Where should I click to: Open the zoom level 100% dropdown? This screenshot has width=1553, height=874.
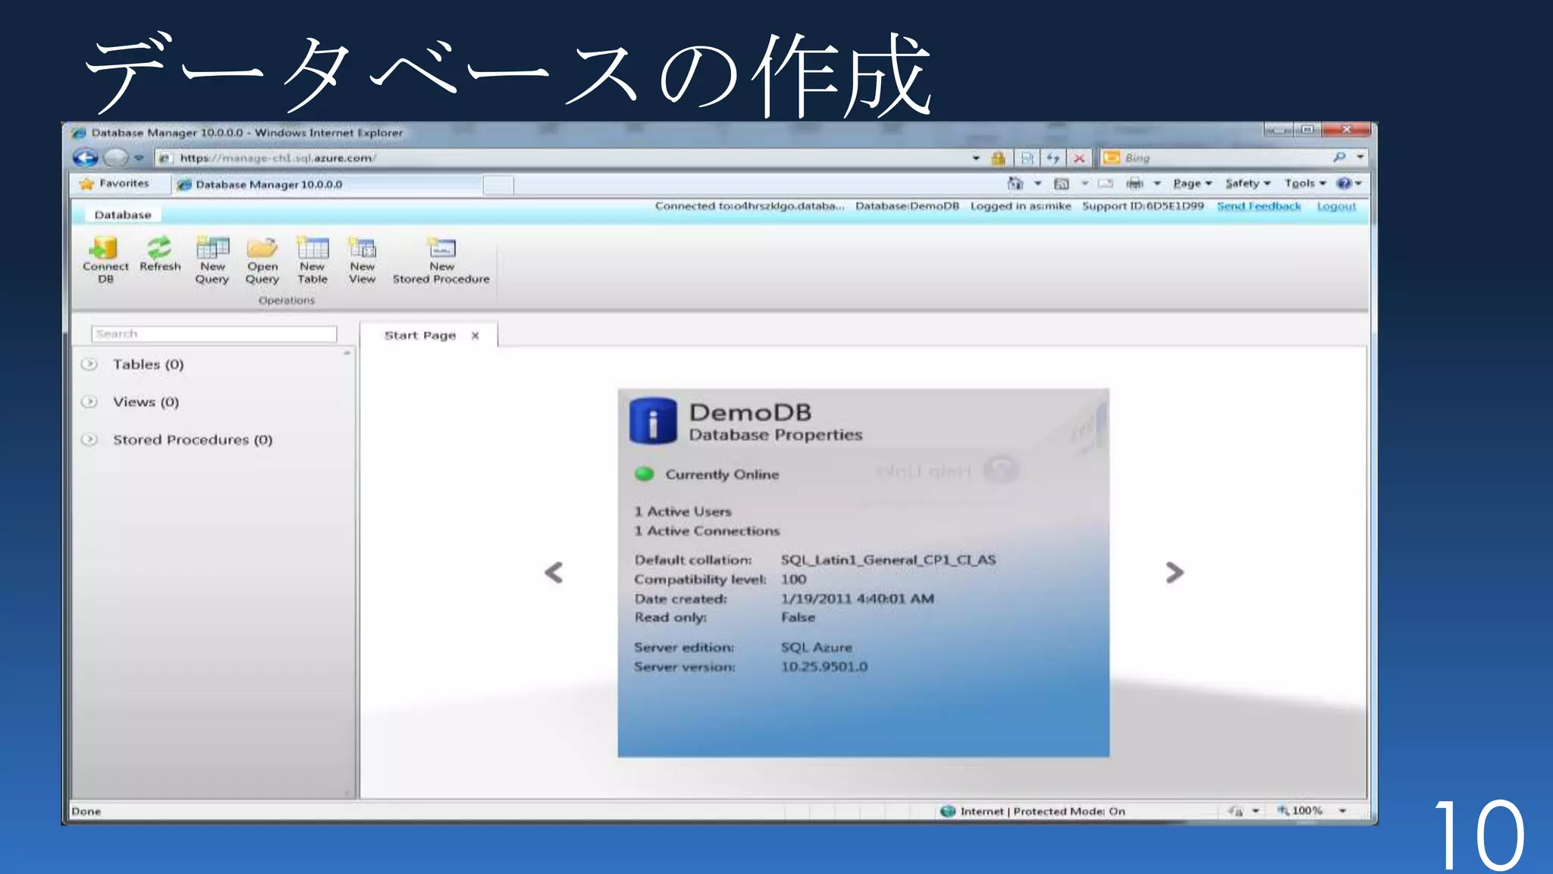[x=1342, y=811]
